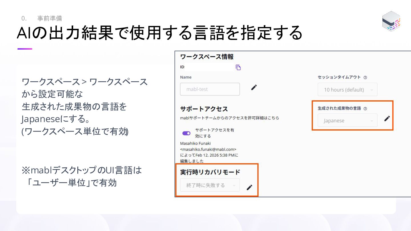Click the 「ユーザー単位」で有効 note text

(x=72, y=182)
